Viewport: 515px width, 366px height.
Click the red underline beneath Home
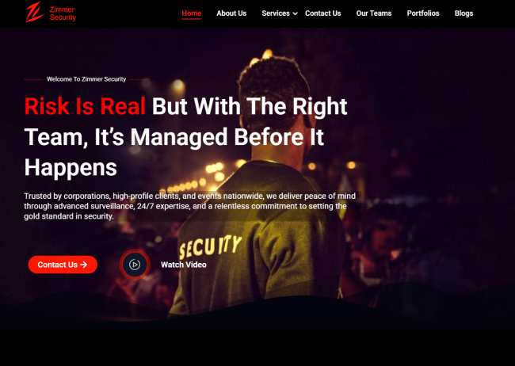click(x=192, y=19)
